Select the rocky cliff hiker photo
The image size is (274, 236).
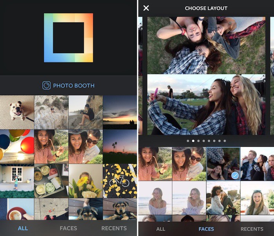tap(51, 112)
